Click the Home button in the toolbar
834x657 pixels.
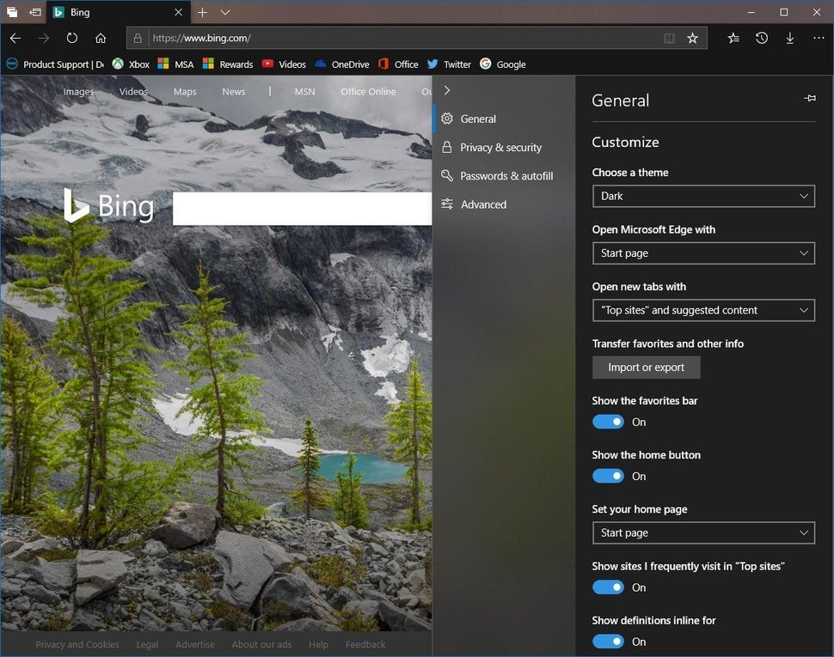click(100, 38)
